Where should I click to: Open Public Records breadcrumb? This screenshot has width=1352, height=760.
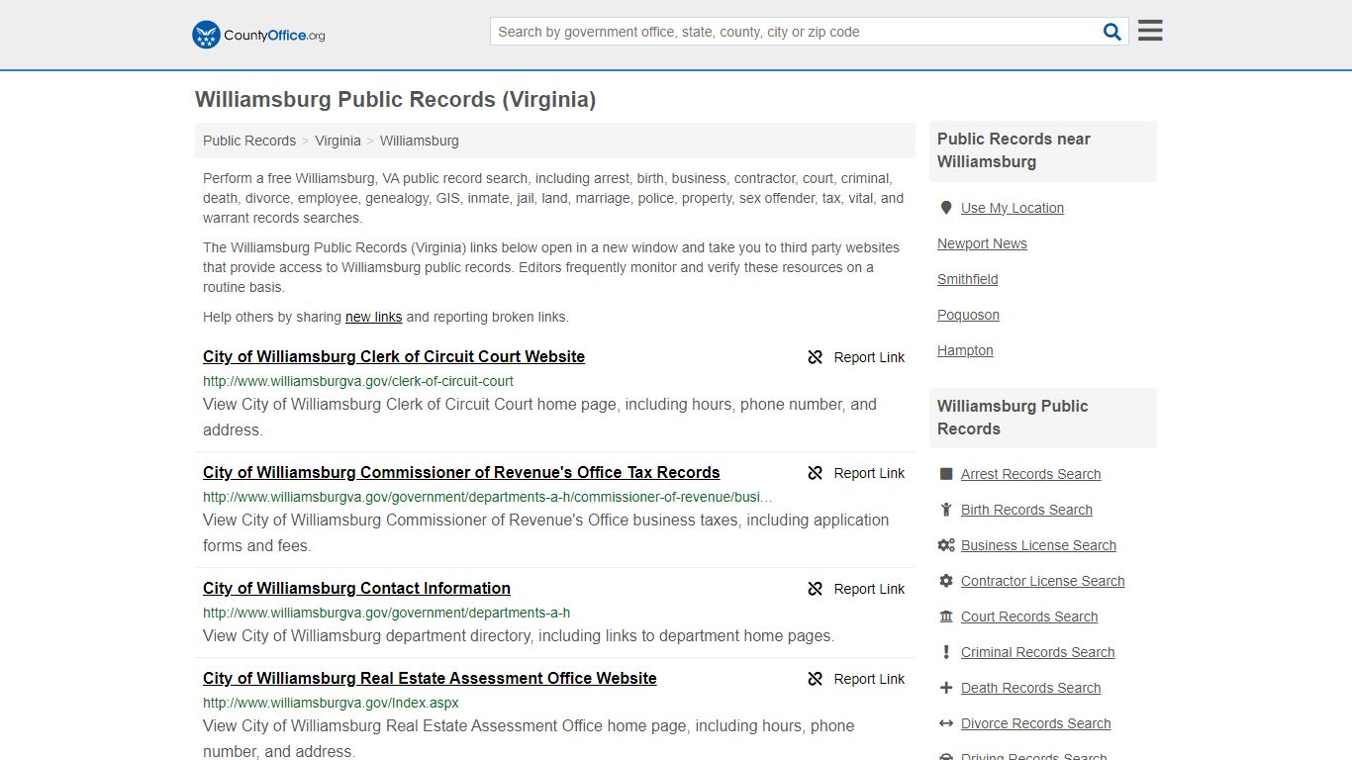[249, 141]
